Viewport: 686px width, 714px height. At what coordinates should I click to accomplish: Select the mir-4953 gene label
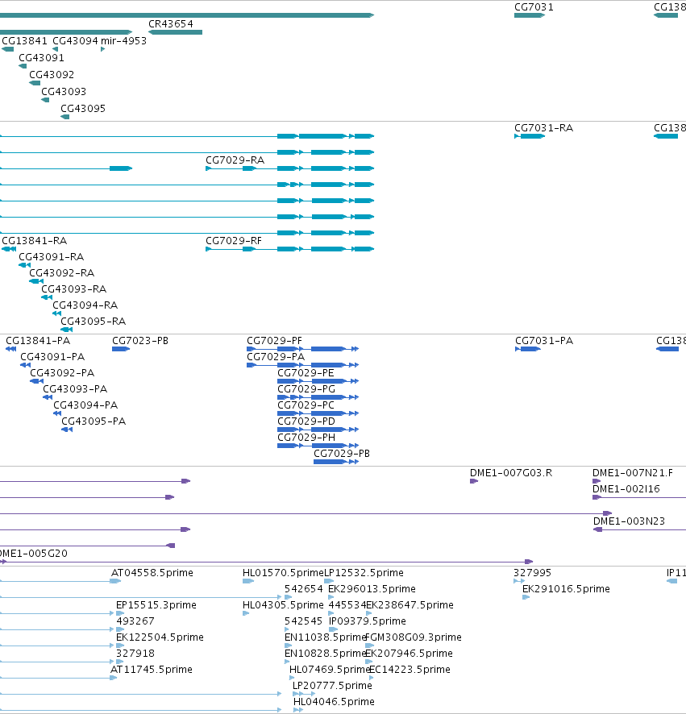point(123,41)
